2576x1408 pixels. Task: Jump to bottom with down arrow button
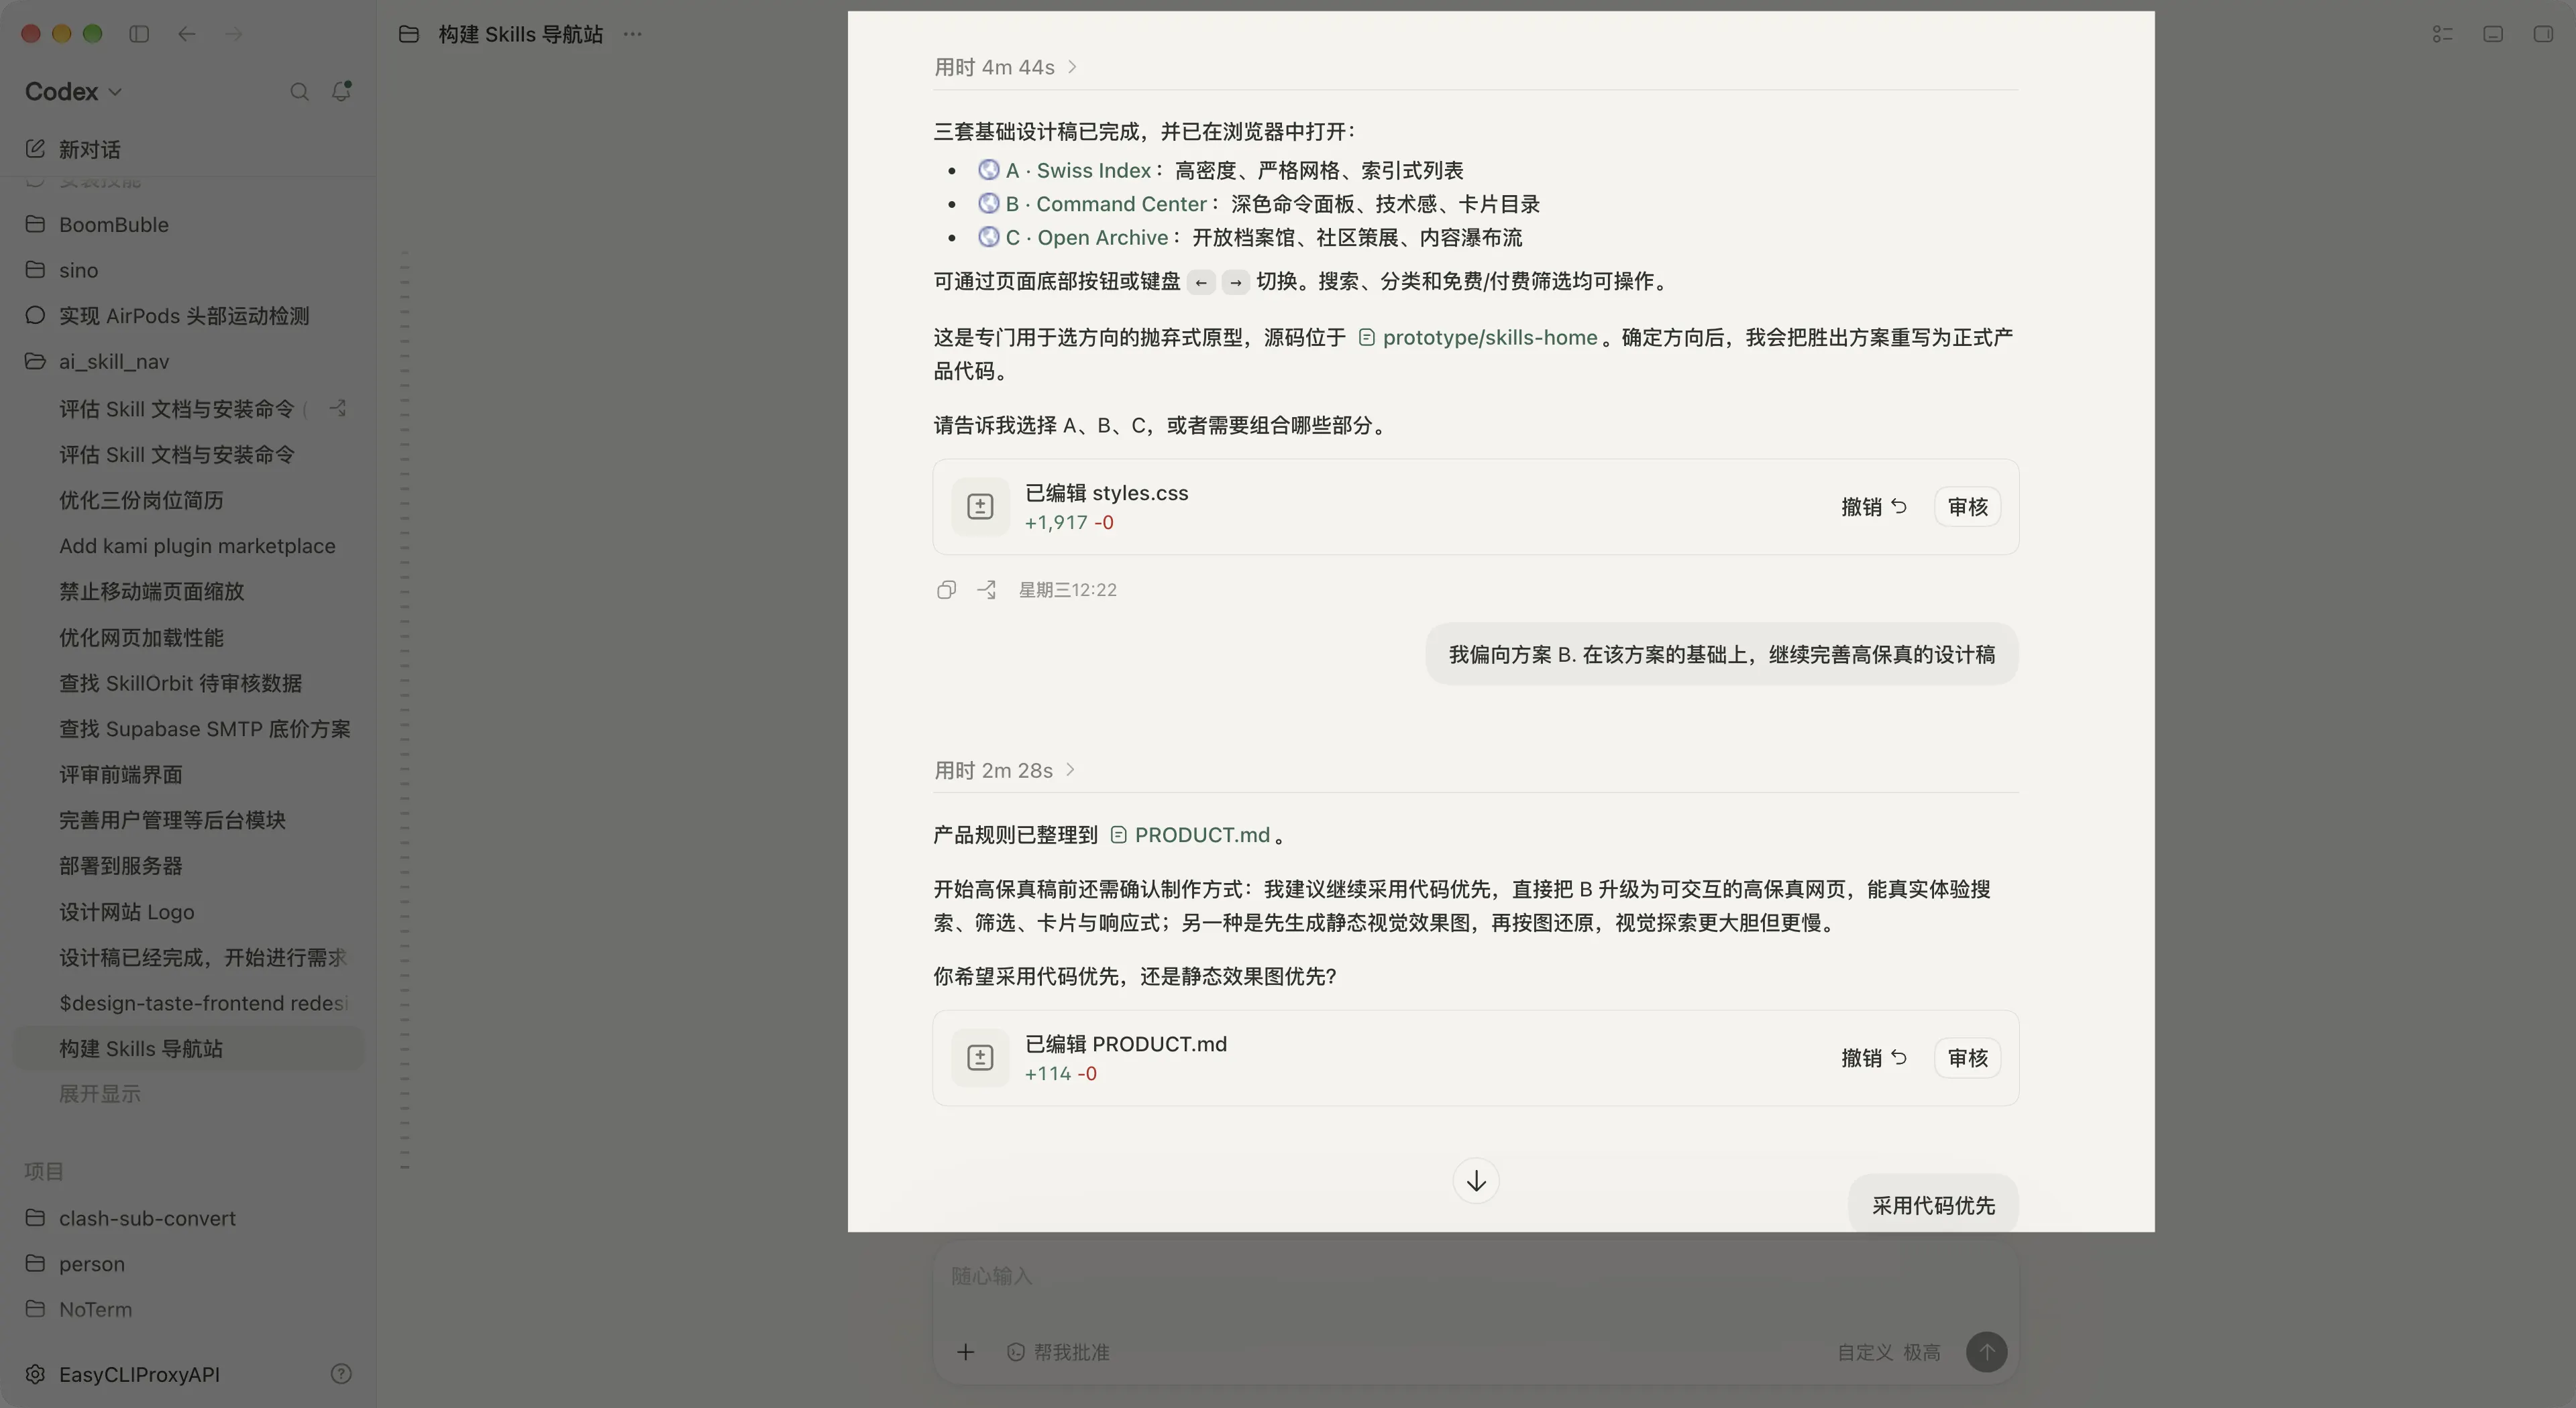pos(1476,1181)
